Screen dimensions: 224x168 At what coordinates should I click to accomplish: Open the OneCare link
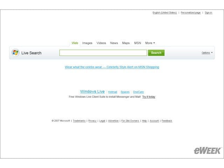[138, 92]
